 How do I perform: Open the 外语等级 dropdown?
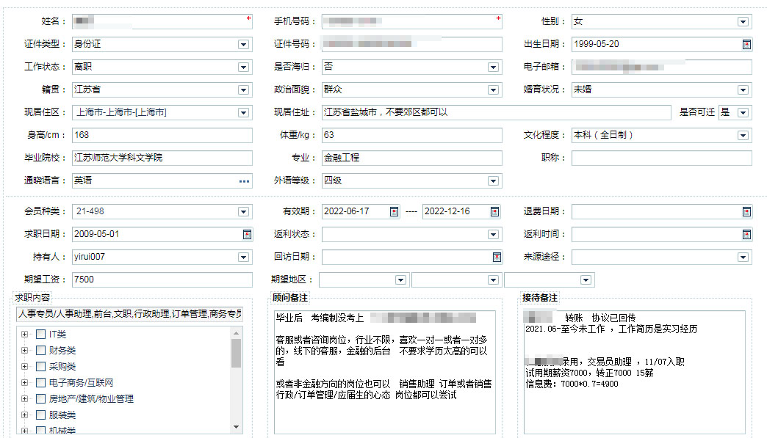click(493, 181)
